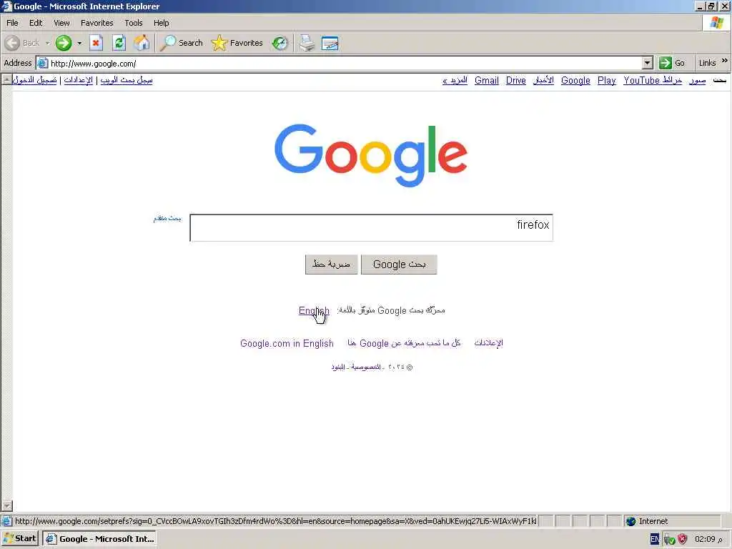Open the Edit menu

click(x=36, y=23)
